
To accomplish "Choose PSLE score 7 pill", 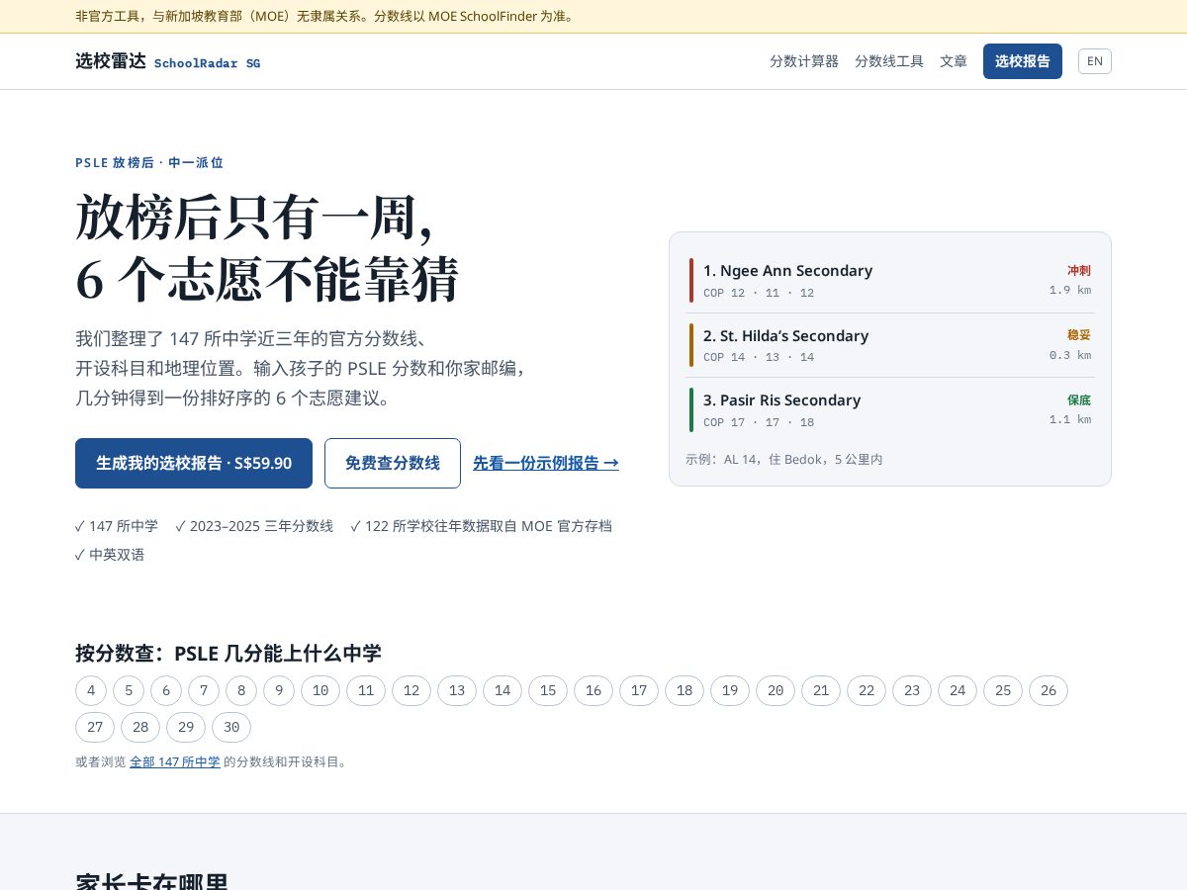I will (x=204, y=690).
